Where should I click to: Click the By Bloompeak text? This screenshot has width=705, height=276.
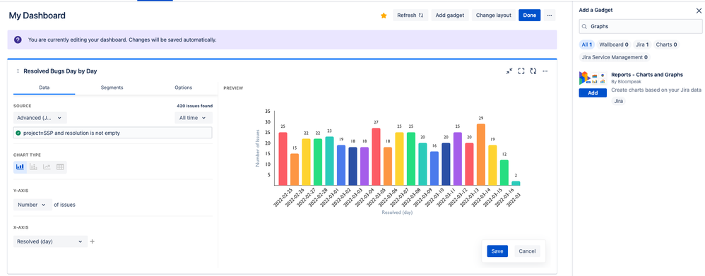[627, 82]
